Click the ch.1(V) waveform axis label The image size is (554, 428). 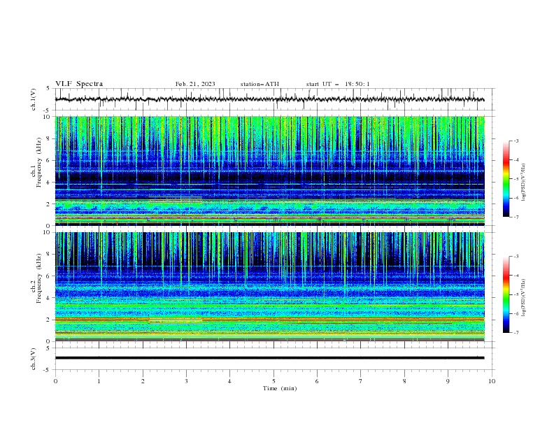[34, 99]
